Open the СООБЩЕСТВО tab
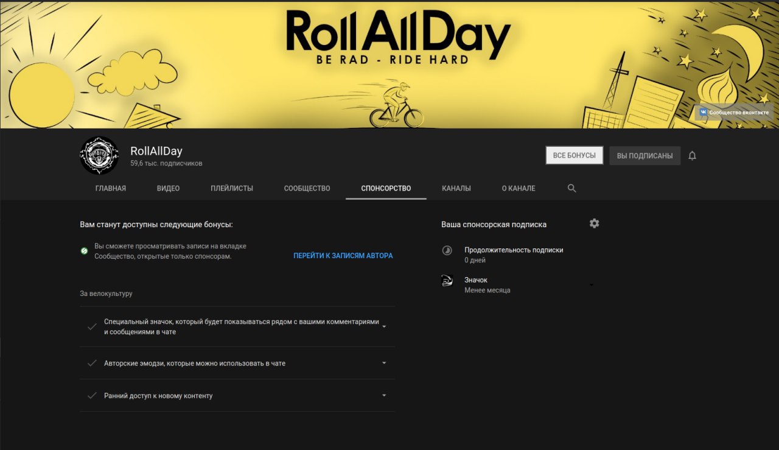This screenshot has height=450, width=779. (x=307, y=188)
